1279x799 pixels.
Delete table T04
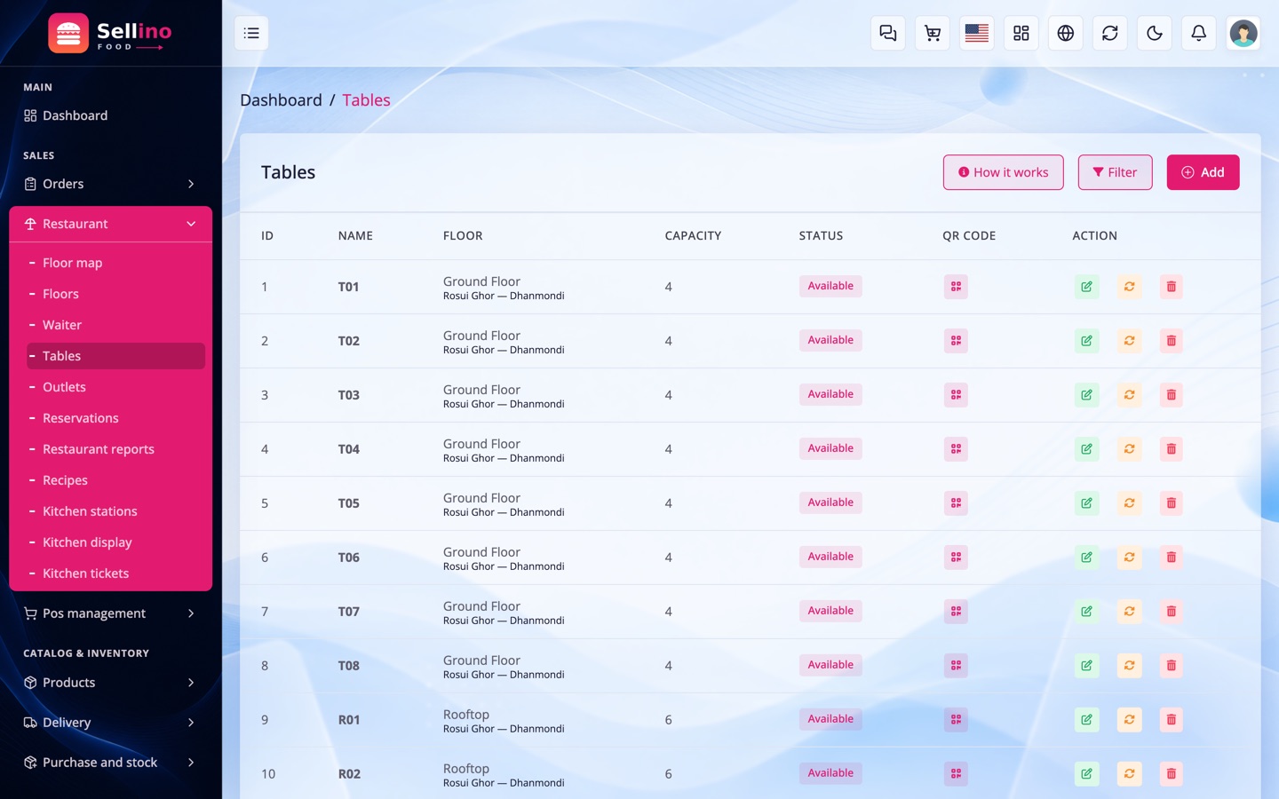(x=1172, y=449)
